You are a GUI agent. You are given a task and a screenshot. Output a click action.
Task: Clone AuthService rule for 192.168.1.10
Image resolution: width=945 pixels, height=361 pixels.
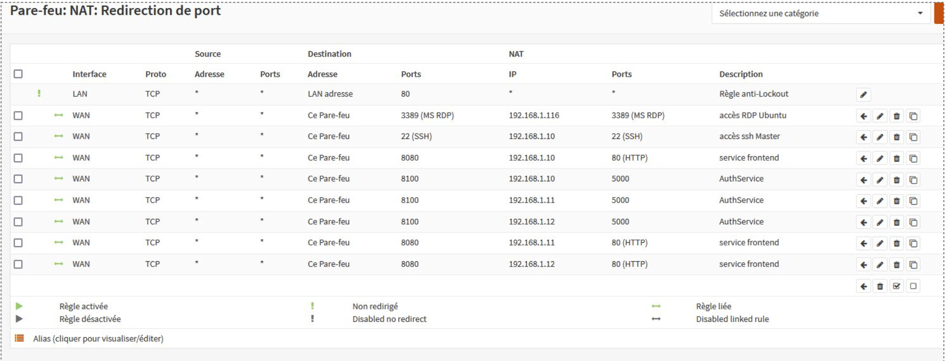[x=913, y=180]
